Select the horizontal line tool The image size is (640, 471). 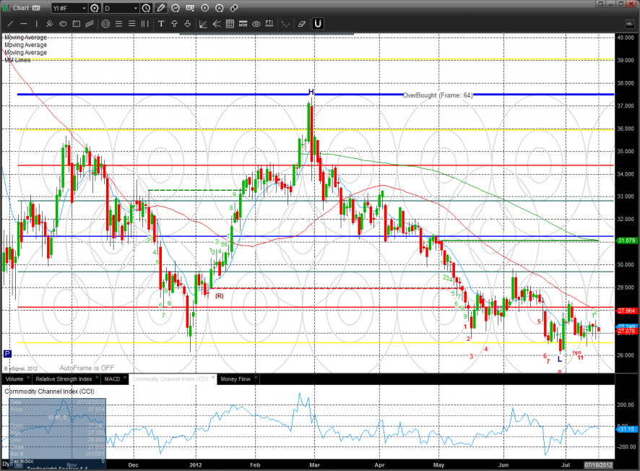point(23,24)
